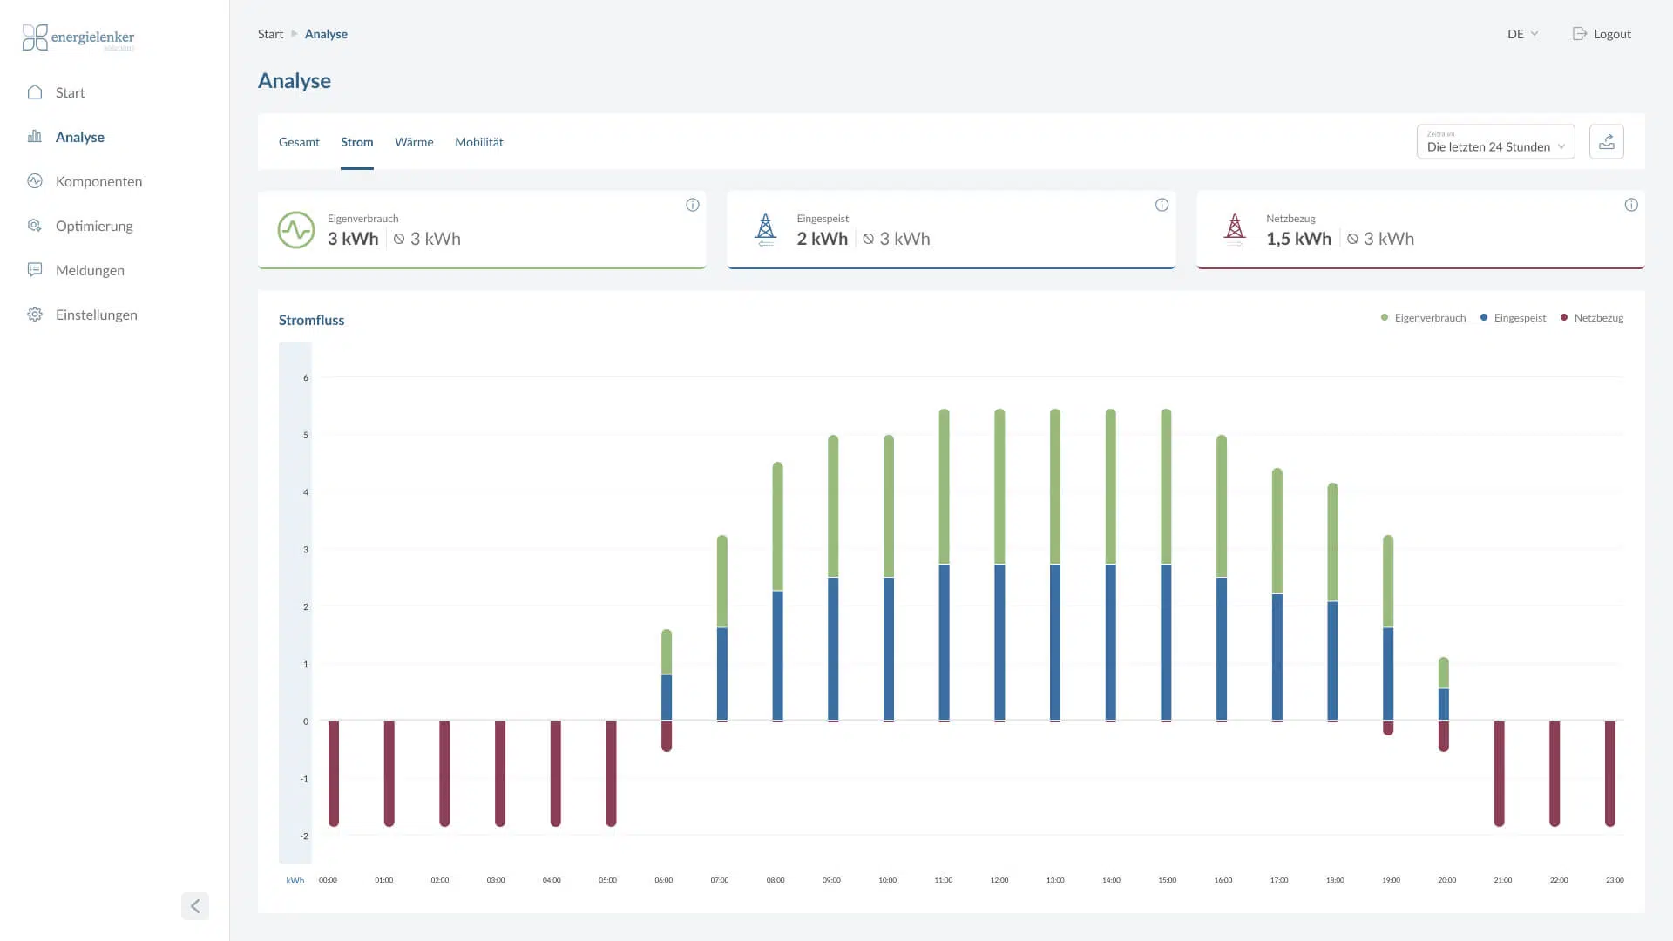Viewport: 1673px width, 941px height.
Task: Click the Meldungen message icon
Action: pos(35,270)
